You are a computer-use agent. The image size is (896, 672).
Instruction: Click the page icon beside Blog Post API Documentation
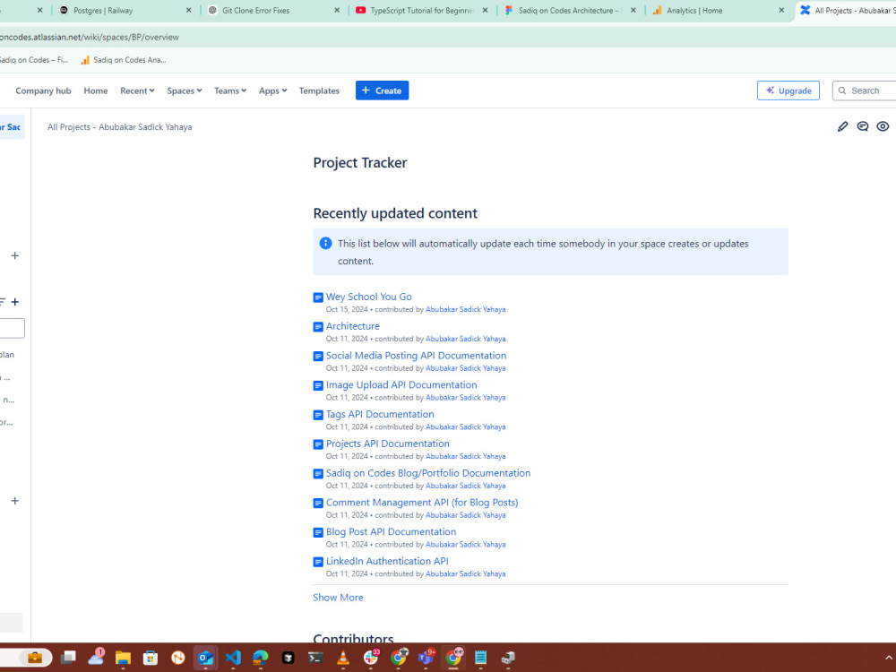pos(318,532)
